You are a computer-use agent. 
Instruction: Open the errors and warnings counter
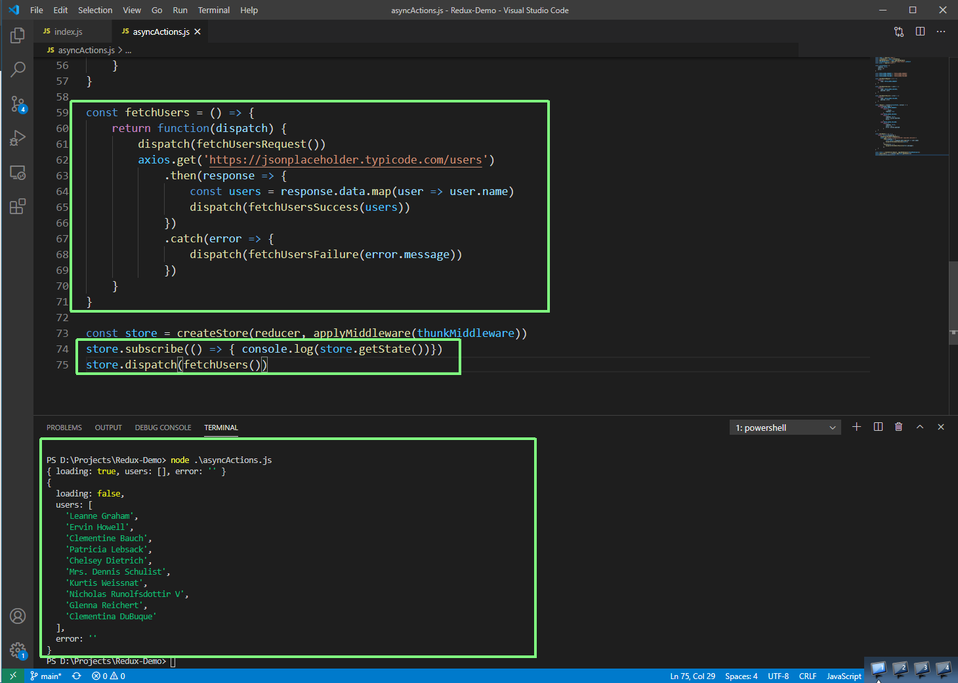pos(109,676)
